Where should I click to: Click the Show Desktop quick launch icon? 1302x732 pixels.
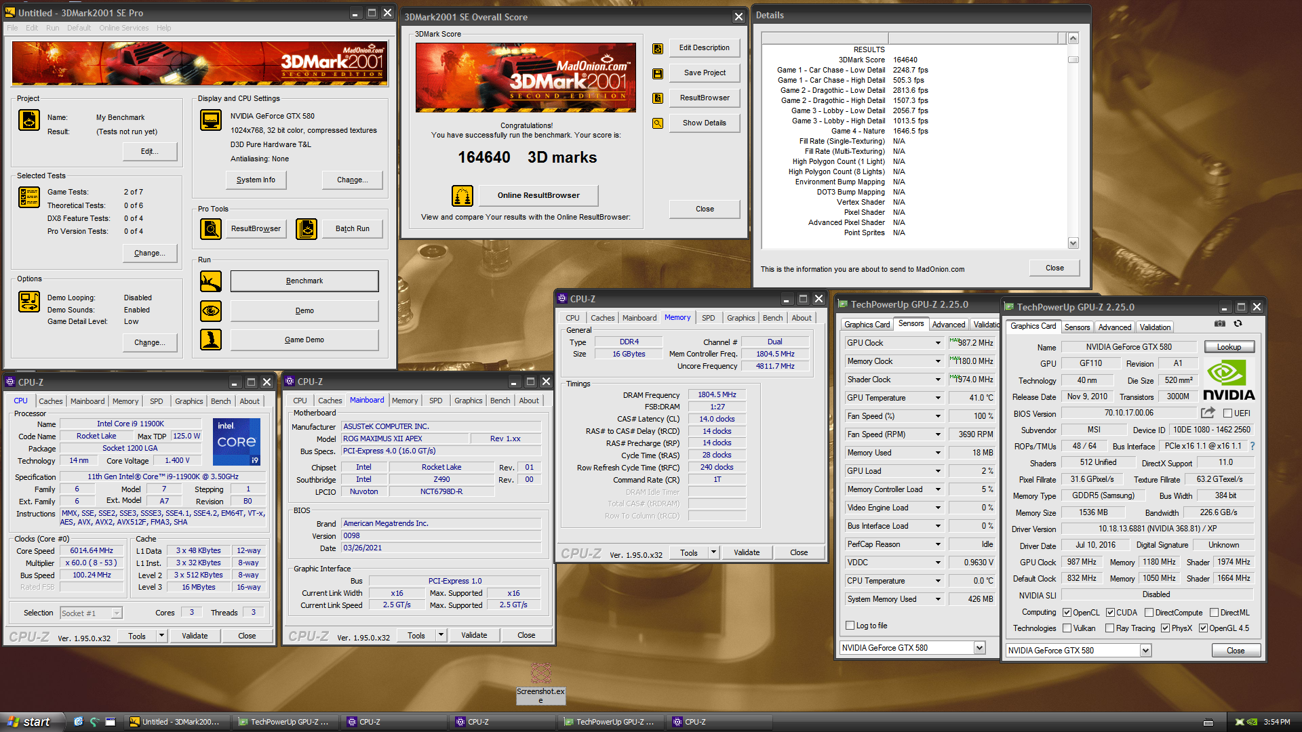[111, 722]
